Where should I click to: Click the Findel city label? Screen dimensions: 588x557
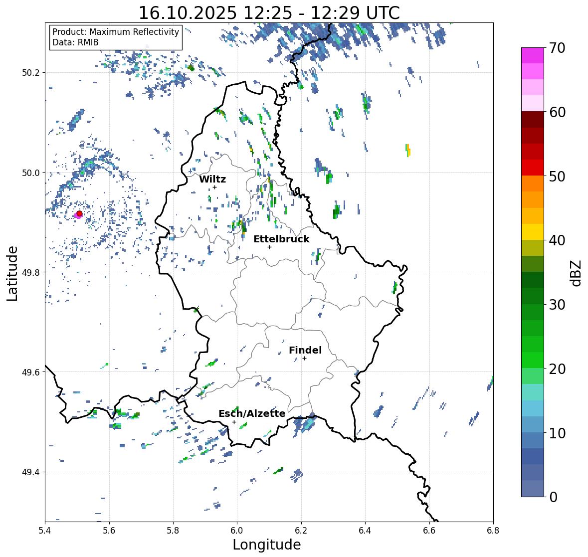pos(305,350)
